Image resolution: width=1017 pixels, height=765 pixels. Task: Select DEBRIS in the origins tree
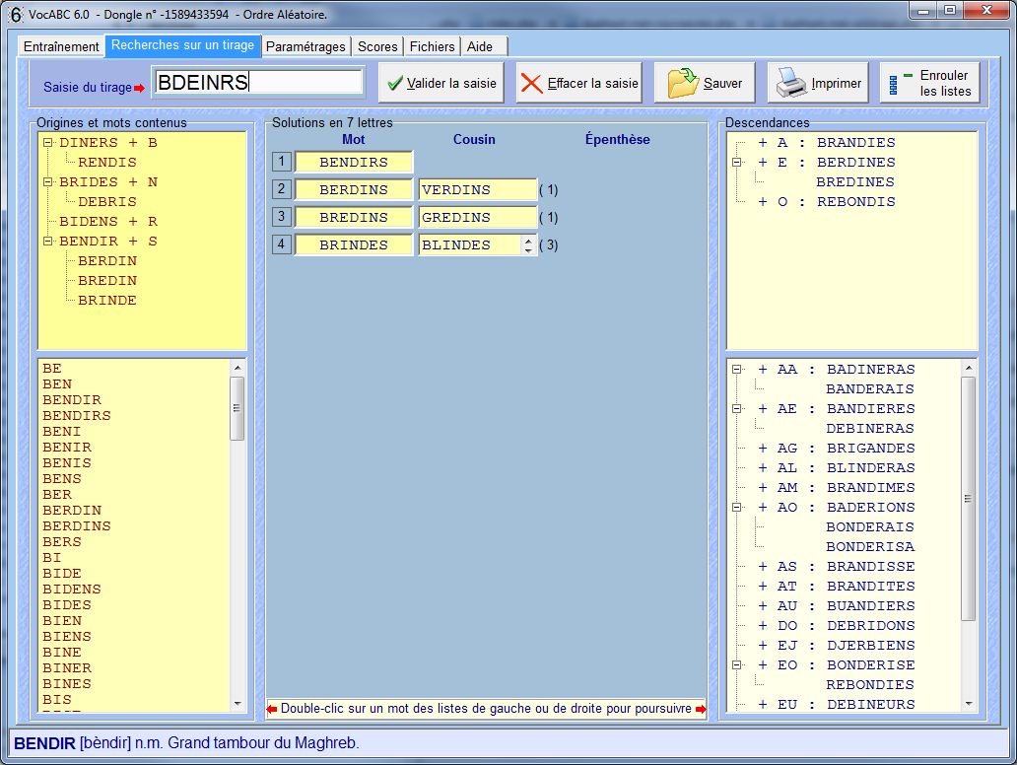[x=107, y=202]
